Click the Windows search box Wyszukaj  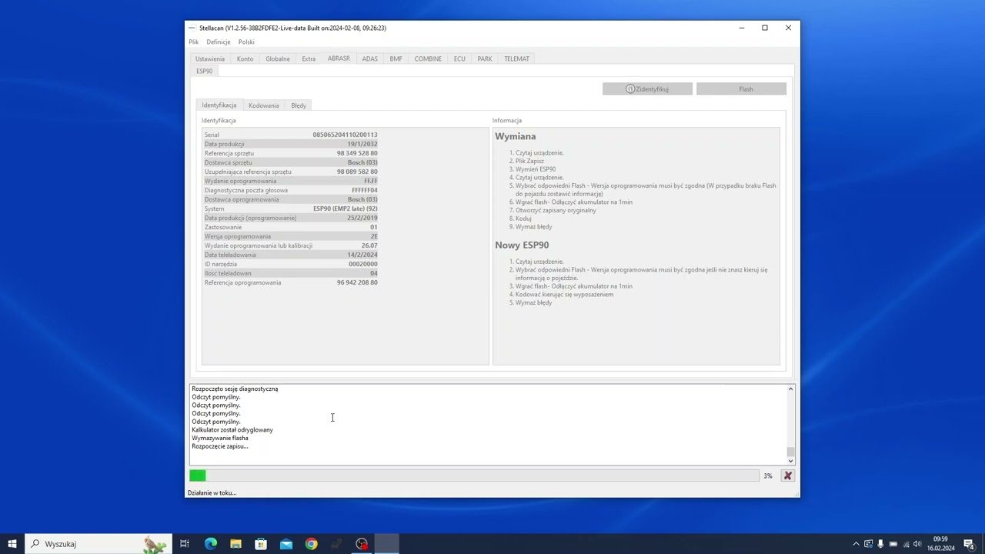click(98, 544)
